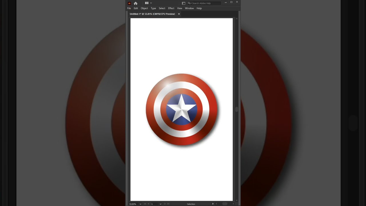
Task: Expand the zoom level dropdown
Action: click(140, 204)
